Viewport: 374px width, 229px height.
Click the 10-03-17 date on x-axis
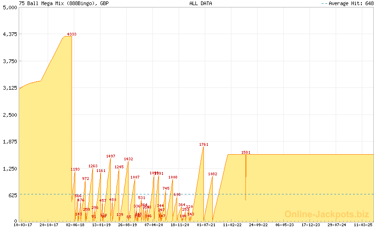point(22,225)
